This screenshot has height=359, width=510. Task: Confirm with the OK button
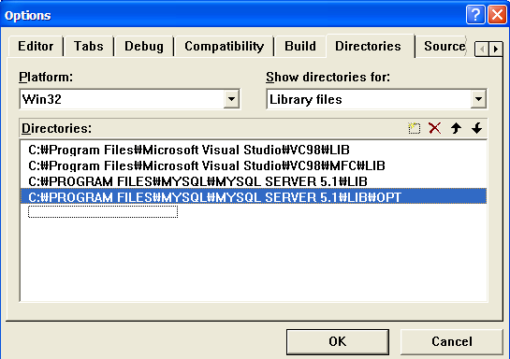(x=338, y=341)
